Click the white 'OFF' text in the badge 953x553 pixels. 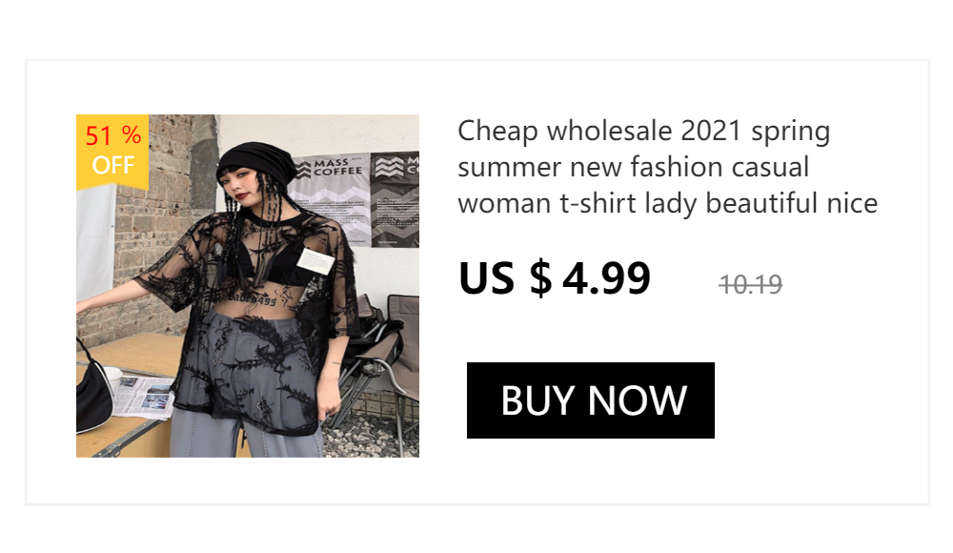pos(113,166)
